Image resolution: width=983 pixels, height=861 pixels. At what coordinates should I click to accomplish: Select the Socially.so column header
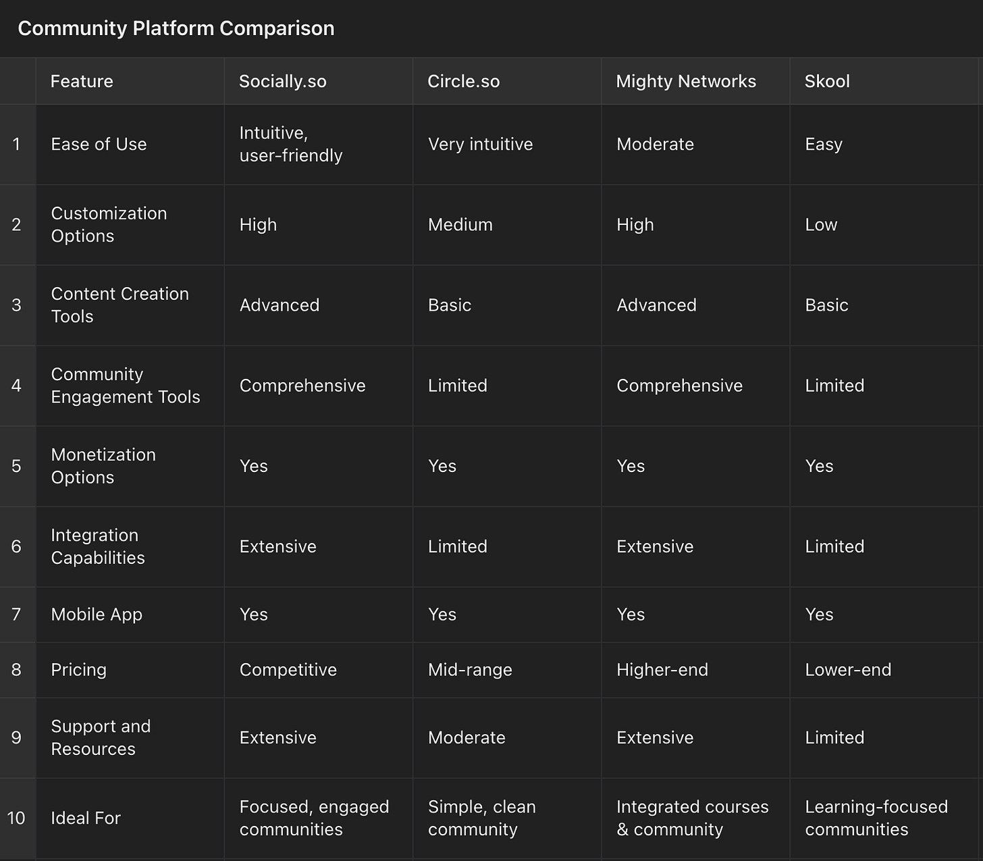pos(282,81)
